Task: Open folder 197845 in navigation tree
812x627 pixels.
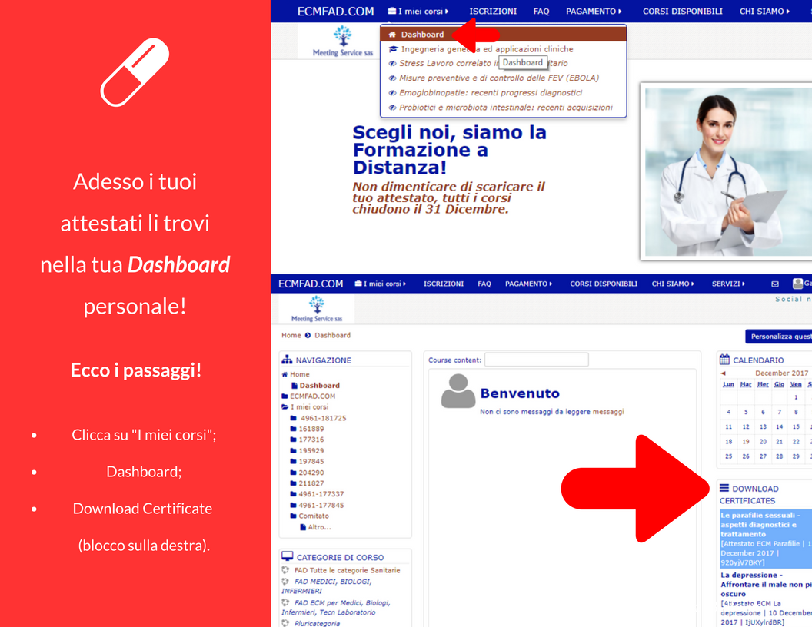Action: pos(311,462)
